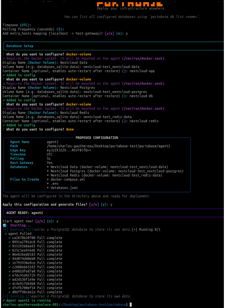Viewport: 225px width, 308px height.
Task: Click the 'agent Pulled' status line
Action: tap(18, 234)
